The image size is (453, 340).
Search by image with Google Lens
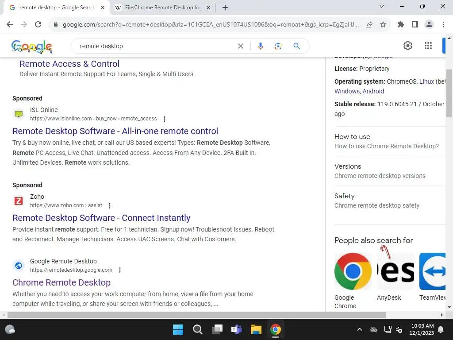coord(278,46)
